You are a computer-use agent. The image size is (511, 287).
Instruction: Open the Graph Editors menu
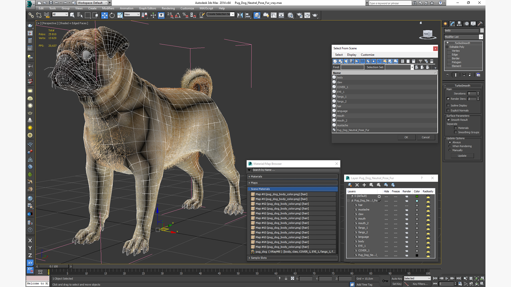coord(147,8)
